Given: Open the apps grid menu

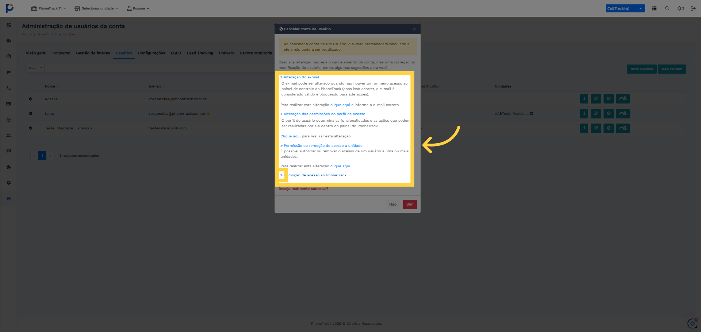Looking at the screenshot, I should coord(654,8).
